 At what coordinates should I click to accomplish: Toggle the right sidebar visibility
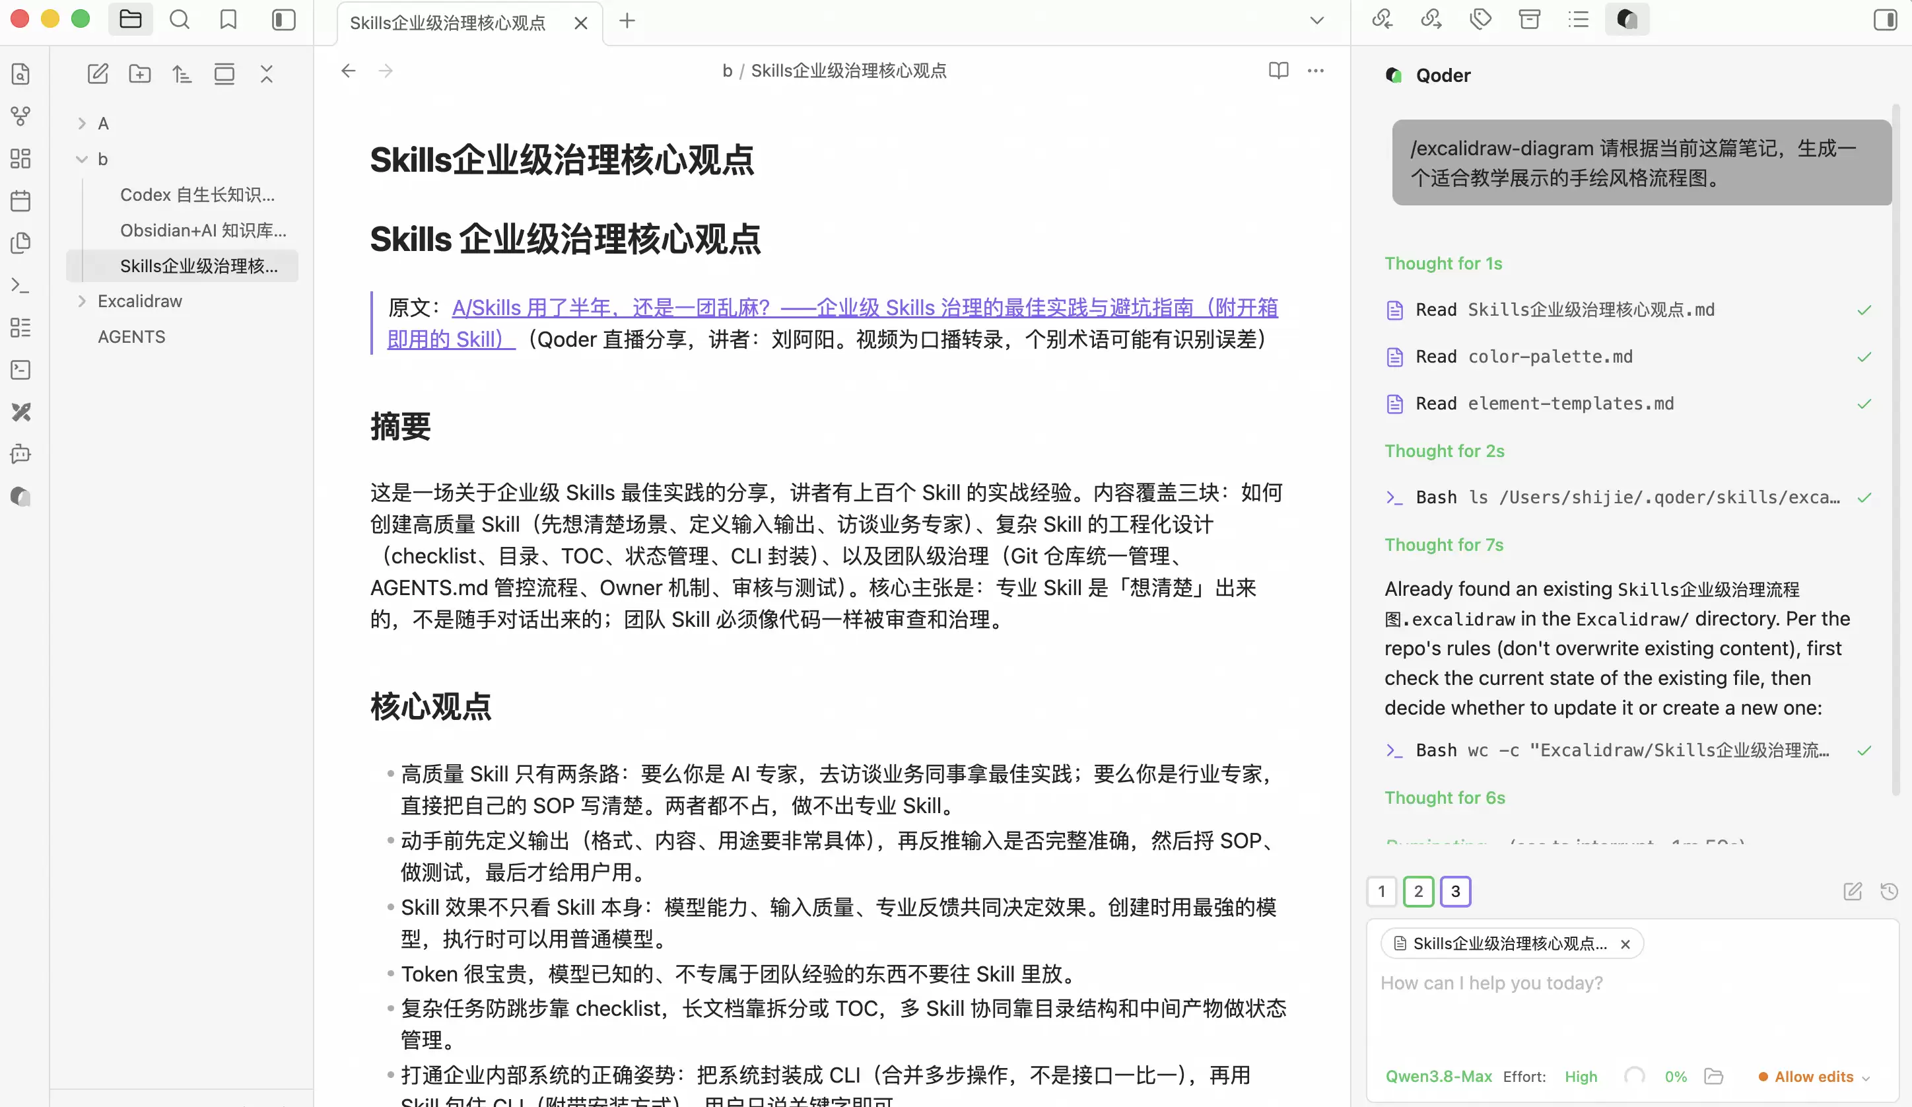pyautogui.click(x=1886, y=20)
